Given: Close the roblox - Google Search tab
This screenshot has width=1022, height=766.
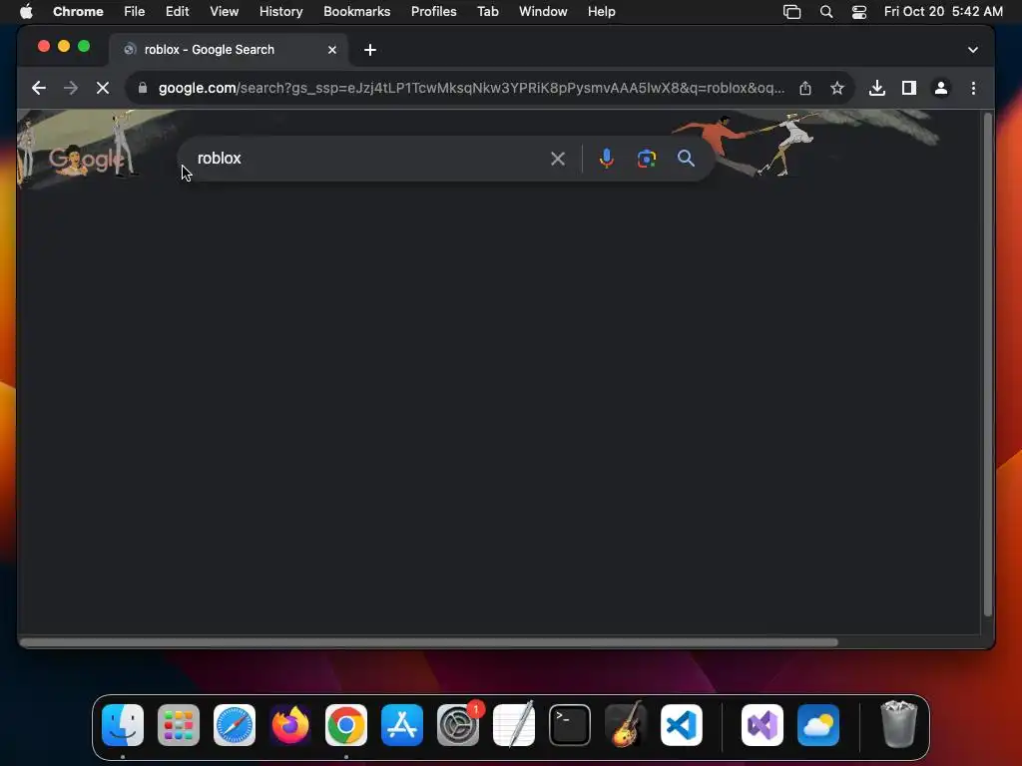Looking at the screenshot, I should (x=331, y=50).
